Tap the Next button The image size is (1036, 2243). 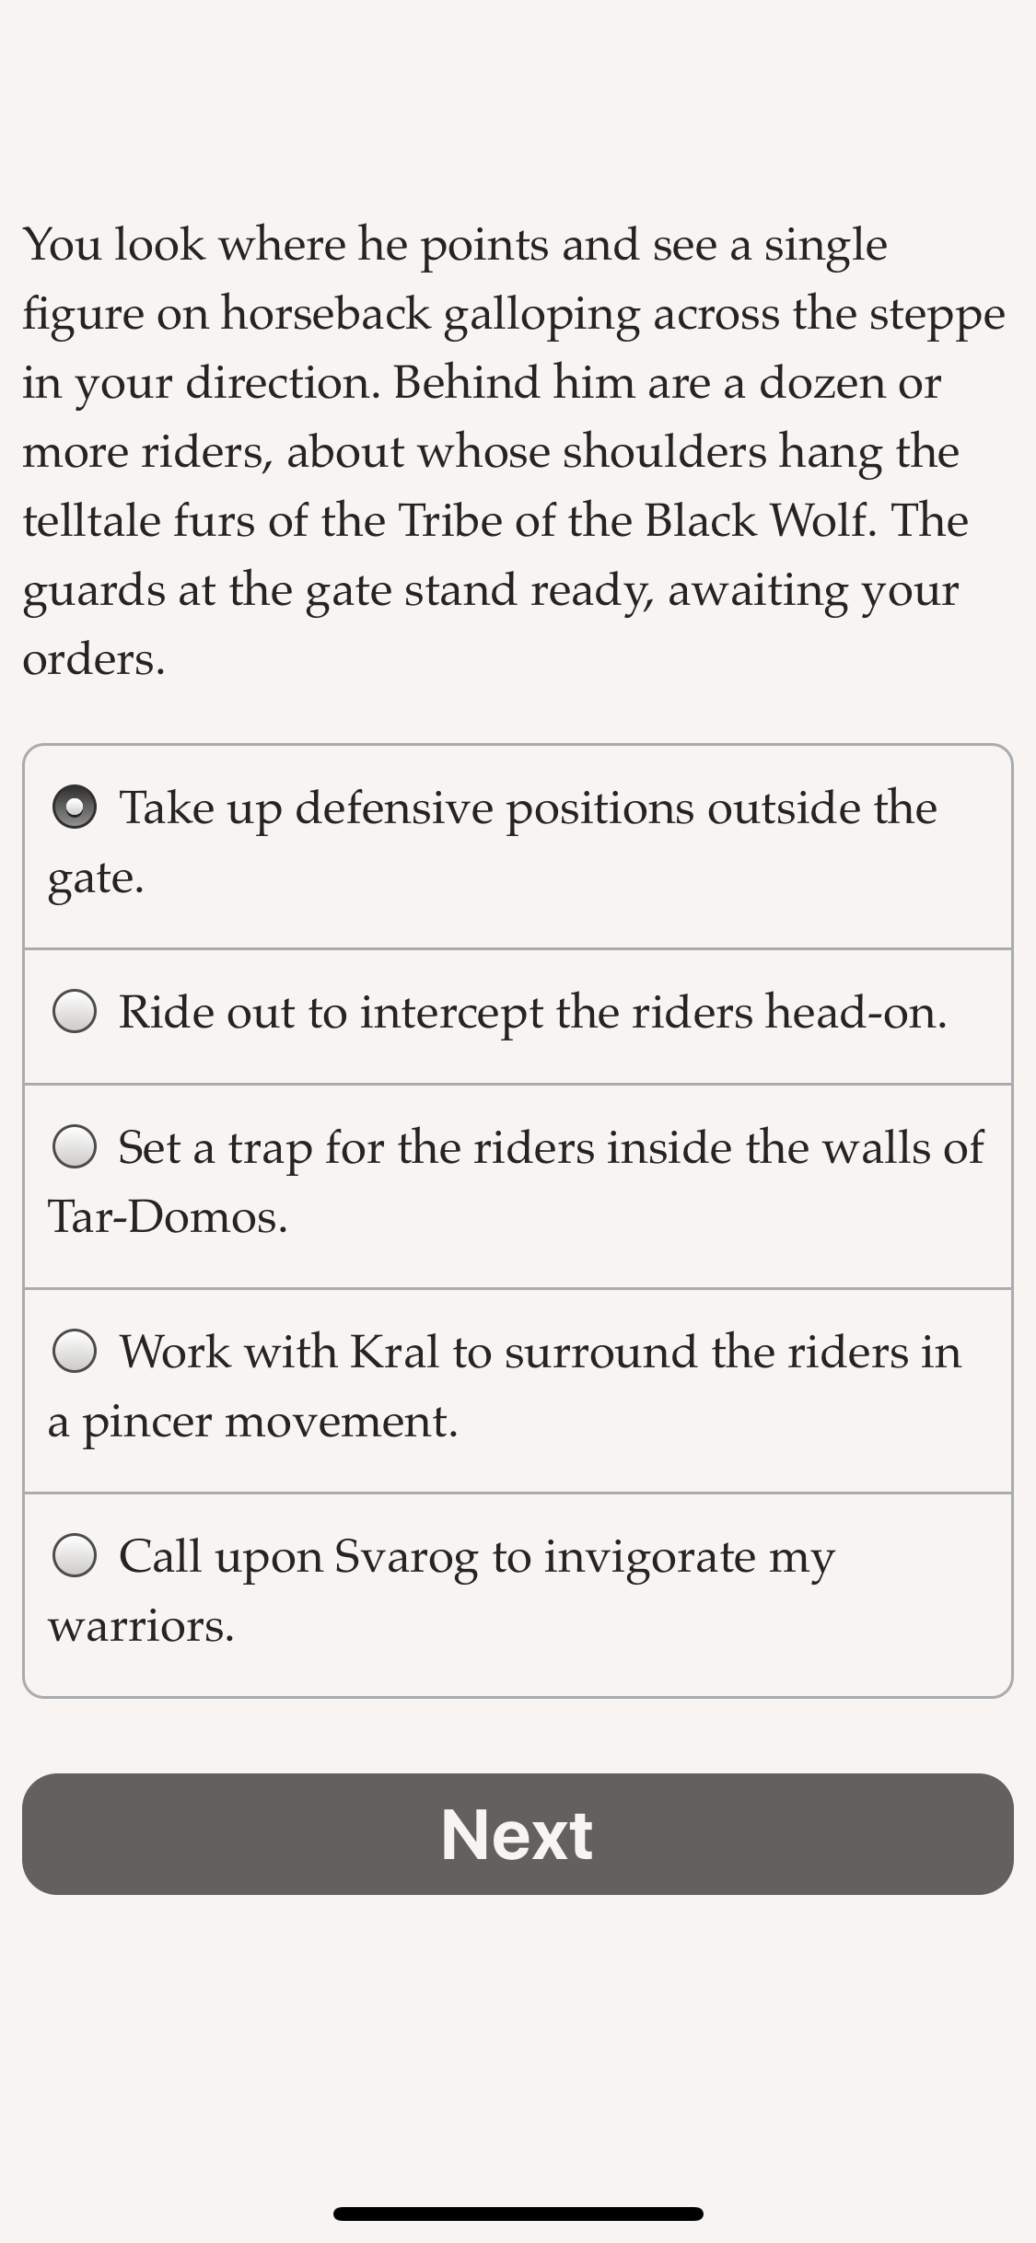tap(518, 1834)
